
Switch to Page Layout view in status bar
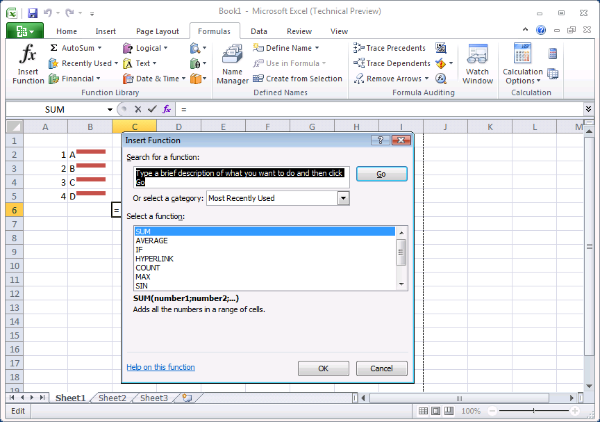[435, 411]
